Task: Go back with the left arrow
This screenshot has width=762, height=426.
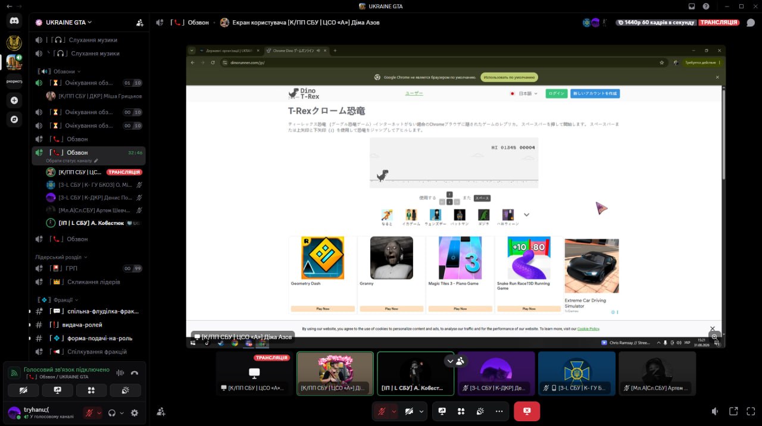Action: pos(9,6)
